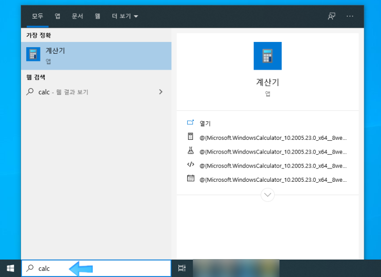
Task: Open the Task View taskbar icon
Action: click(x=182, y=268)
